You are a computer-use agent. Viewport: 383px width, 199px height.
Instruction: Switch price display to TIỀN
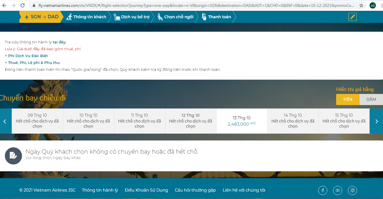pos(348,99)
